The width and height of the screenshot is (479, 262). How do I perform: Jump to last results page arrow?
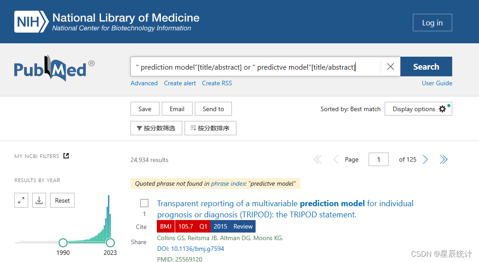point(443,160)
